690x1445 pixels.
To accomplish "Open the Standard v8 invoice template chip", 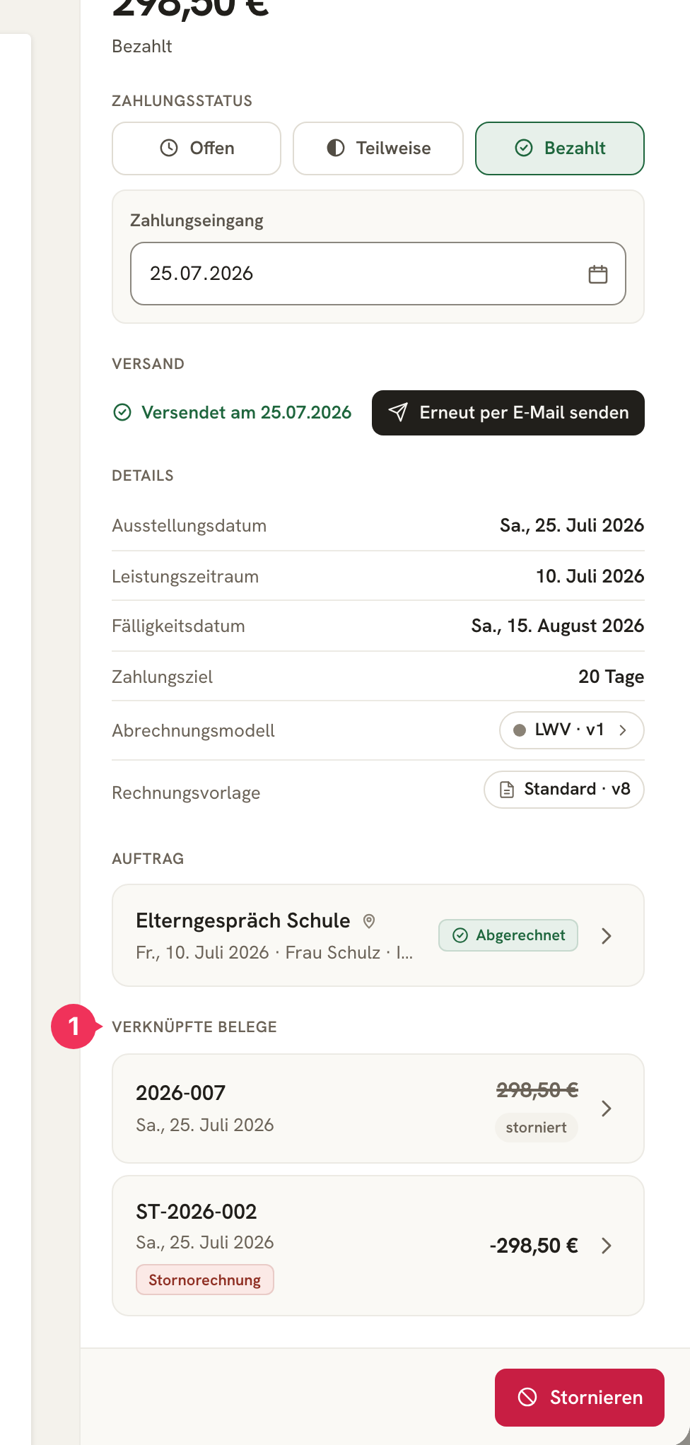I will [564, 789].
